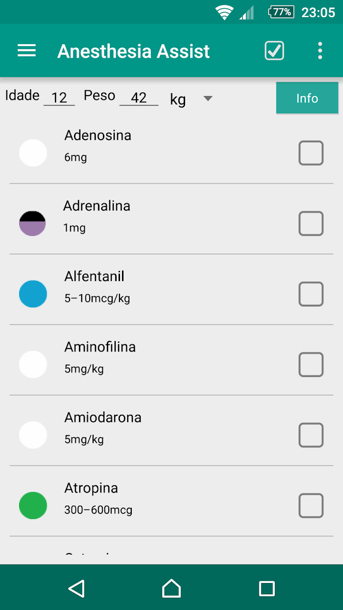Open the three-dot overflow menu
This screenshot has height=610, width=343.
320,51
